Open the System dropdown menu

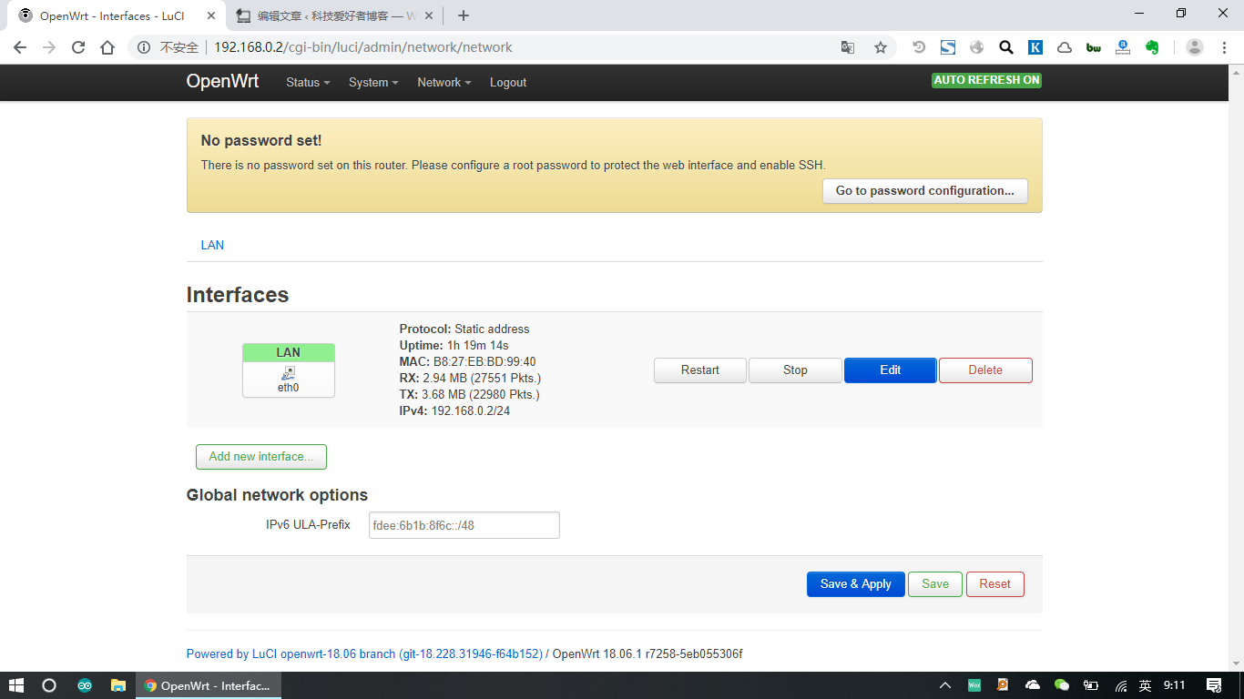point(373,82)
